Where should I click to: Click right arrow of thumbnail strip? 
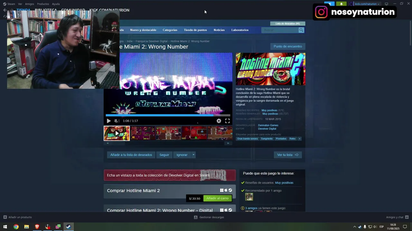click(228, 143)
